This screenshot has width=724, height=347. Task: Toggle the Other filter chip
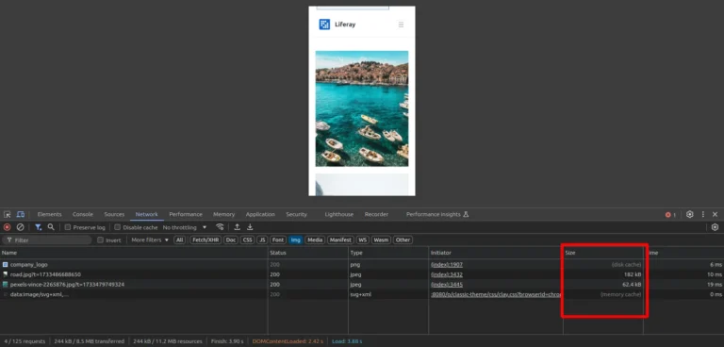point(403,240)
